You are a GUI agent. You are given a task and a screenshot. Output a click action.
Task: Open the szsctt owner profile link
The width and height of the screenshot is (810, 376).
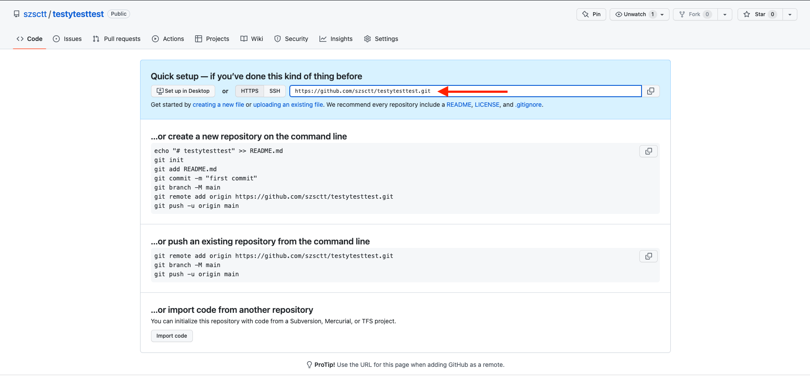pos(35,14)
